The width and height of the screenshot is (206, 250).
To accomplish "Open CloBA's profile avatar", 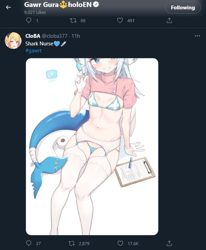I will 13,41.
